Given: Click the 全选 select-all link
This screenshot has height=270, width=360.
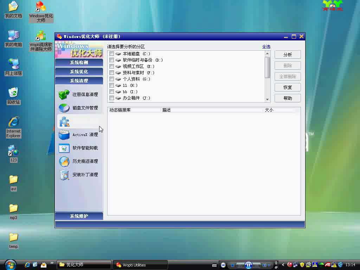Looking at the screenshot, I should pos(266,47).
